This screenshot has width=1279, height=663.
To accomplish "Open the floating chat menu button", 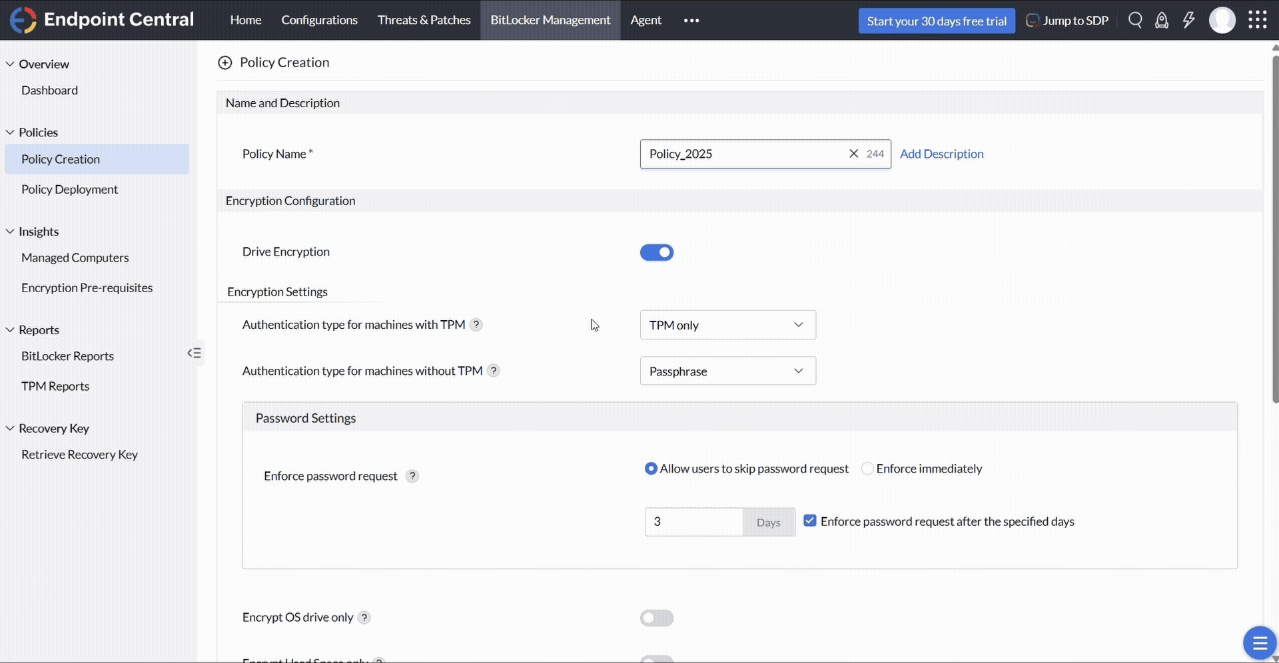I will pos(1259,643).
